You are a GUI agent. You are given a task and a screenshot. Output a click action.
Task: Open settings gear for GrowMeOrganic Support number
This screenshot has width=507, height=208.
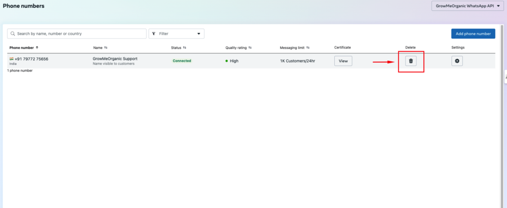(457, 61)
